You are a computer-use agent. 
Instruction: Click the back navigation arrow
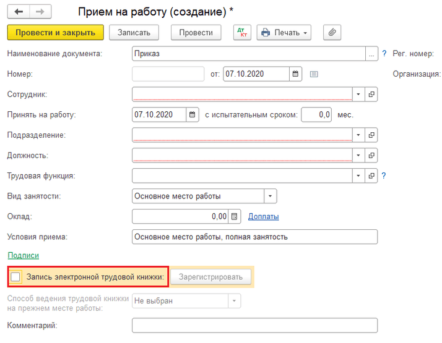click(x=19, y=12)
